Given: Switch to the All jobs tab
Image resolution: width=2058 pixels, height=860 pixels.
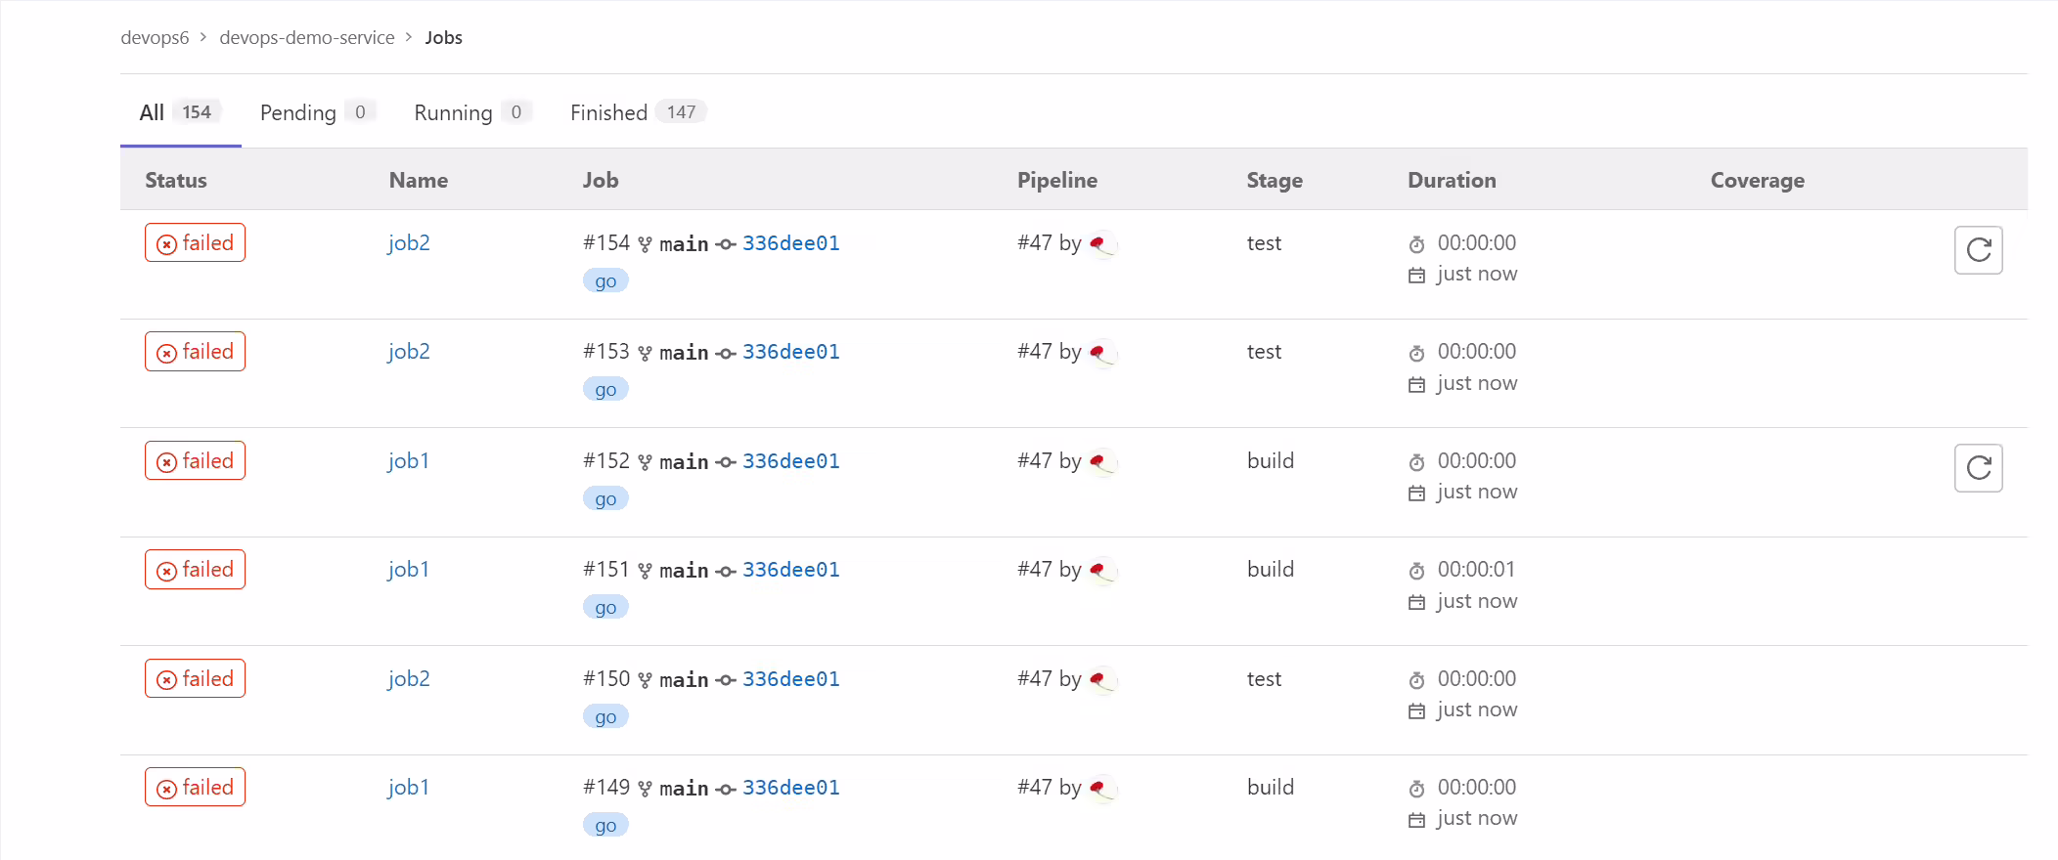Looking at the screenshot, I should coord(180,112).
